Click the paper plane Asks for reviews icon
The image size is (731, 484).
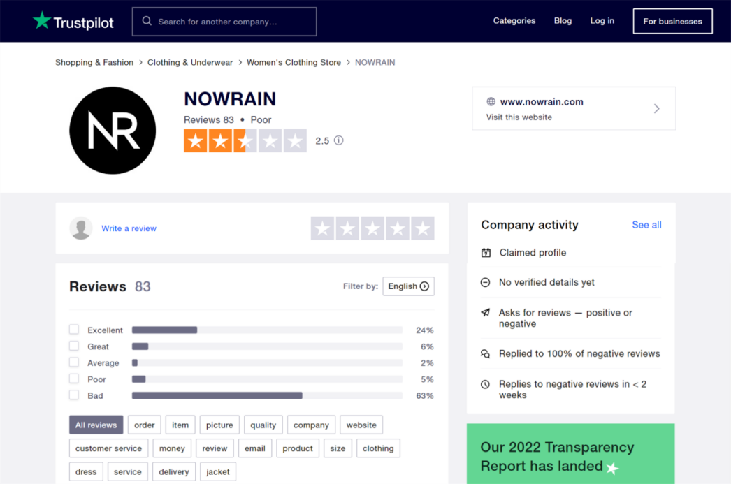pyautogui.click(x=486, y=313)
